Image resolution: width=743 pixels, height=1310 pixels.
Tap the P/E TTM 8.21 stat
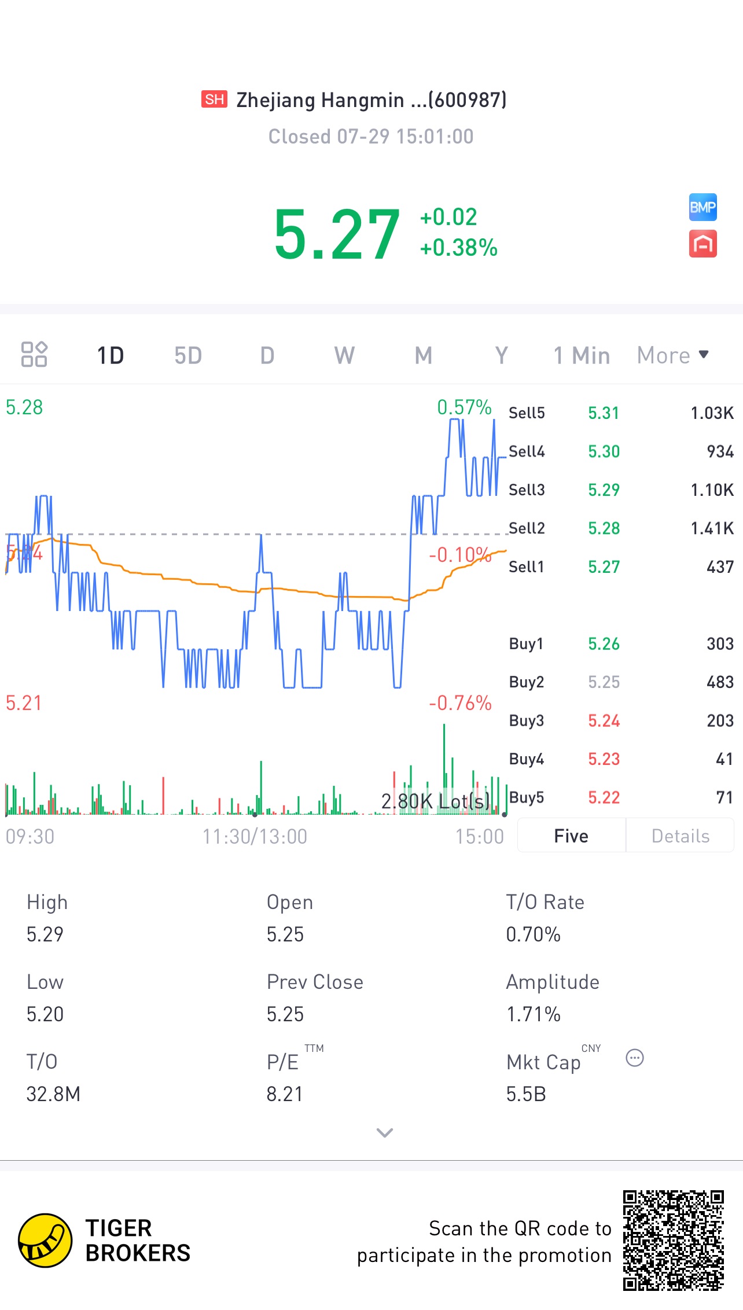coord(295,1075)
